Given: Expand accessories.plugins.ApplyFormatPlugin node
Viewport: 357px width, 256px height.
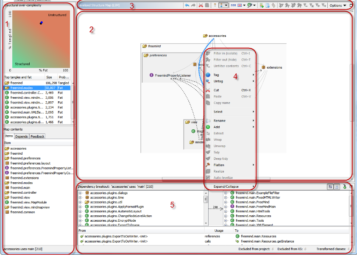Looking at the screenshot, I should 80,207.
